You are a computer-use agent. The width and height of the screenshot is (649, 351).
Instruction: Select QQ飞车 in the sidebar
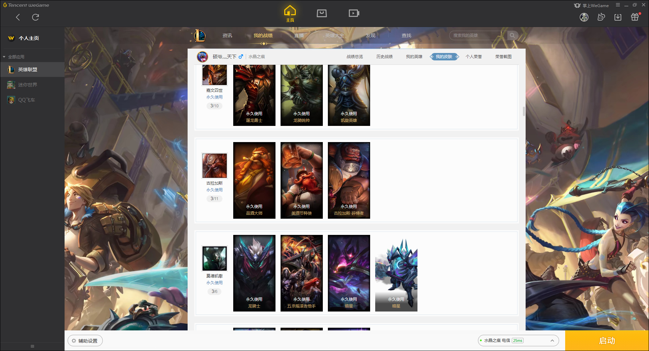click(x=32, y=100)
